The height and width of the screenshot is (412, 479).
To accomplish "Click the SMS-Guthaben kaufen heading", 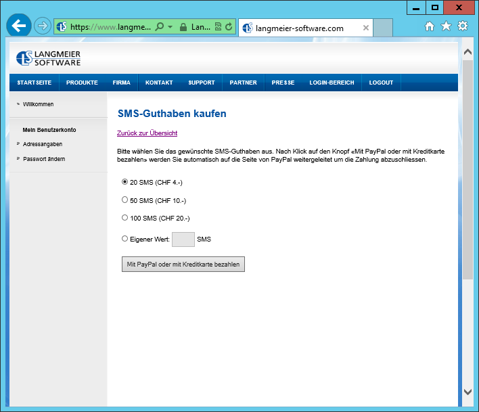I will [x=172, y=114].
